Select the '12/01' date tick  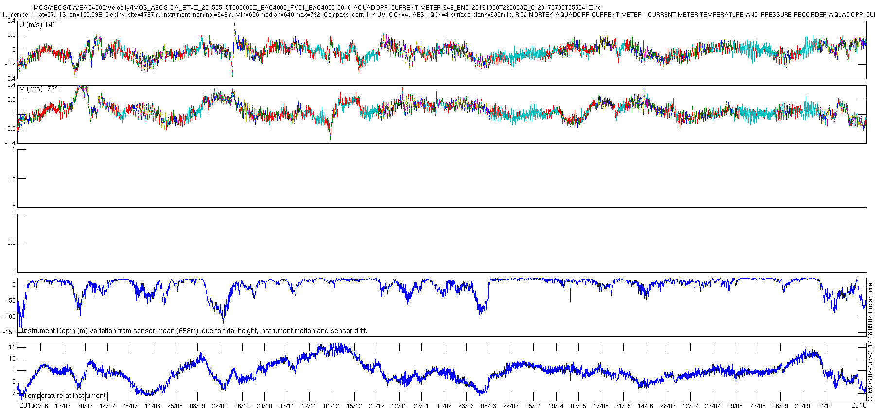point(399,406)
